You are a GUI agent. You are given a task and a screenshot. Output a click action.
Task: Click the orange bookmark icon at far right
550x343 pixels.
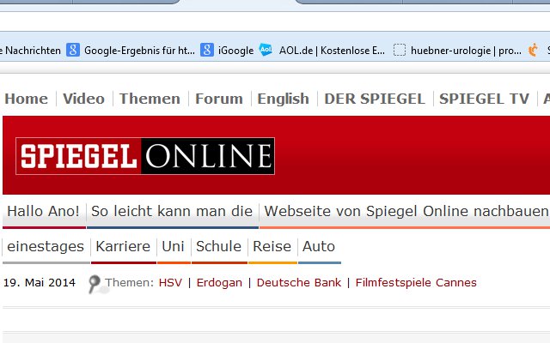pyautogui.click(x=533, y=50)
